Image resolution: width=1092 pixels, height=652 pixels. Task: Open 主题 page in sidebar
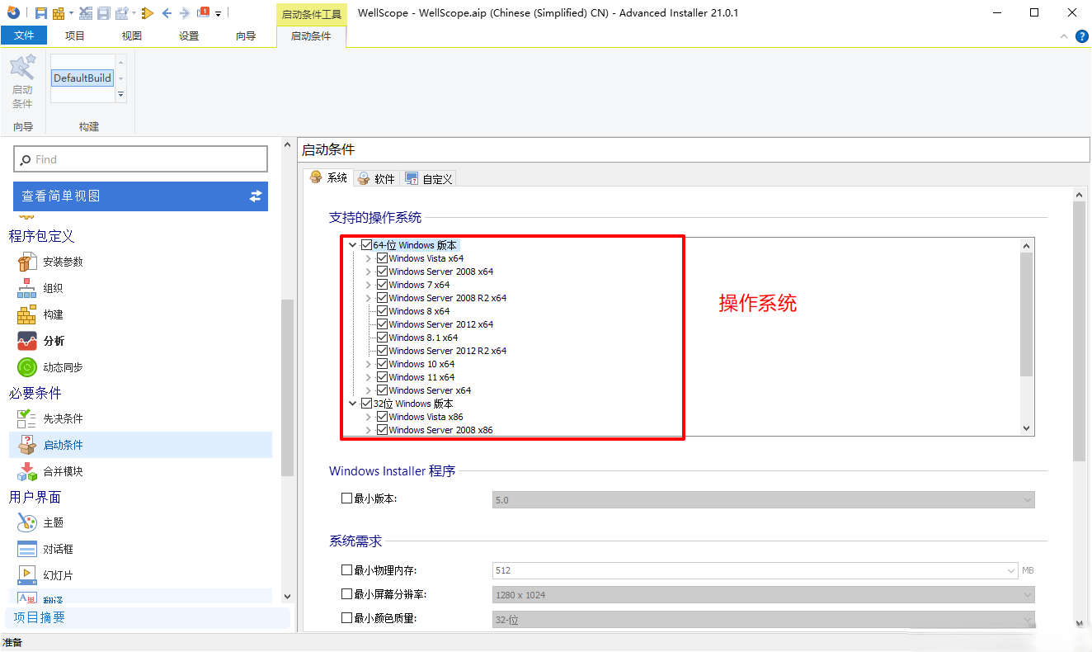click(x=53, y=522)
